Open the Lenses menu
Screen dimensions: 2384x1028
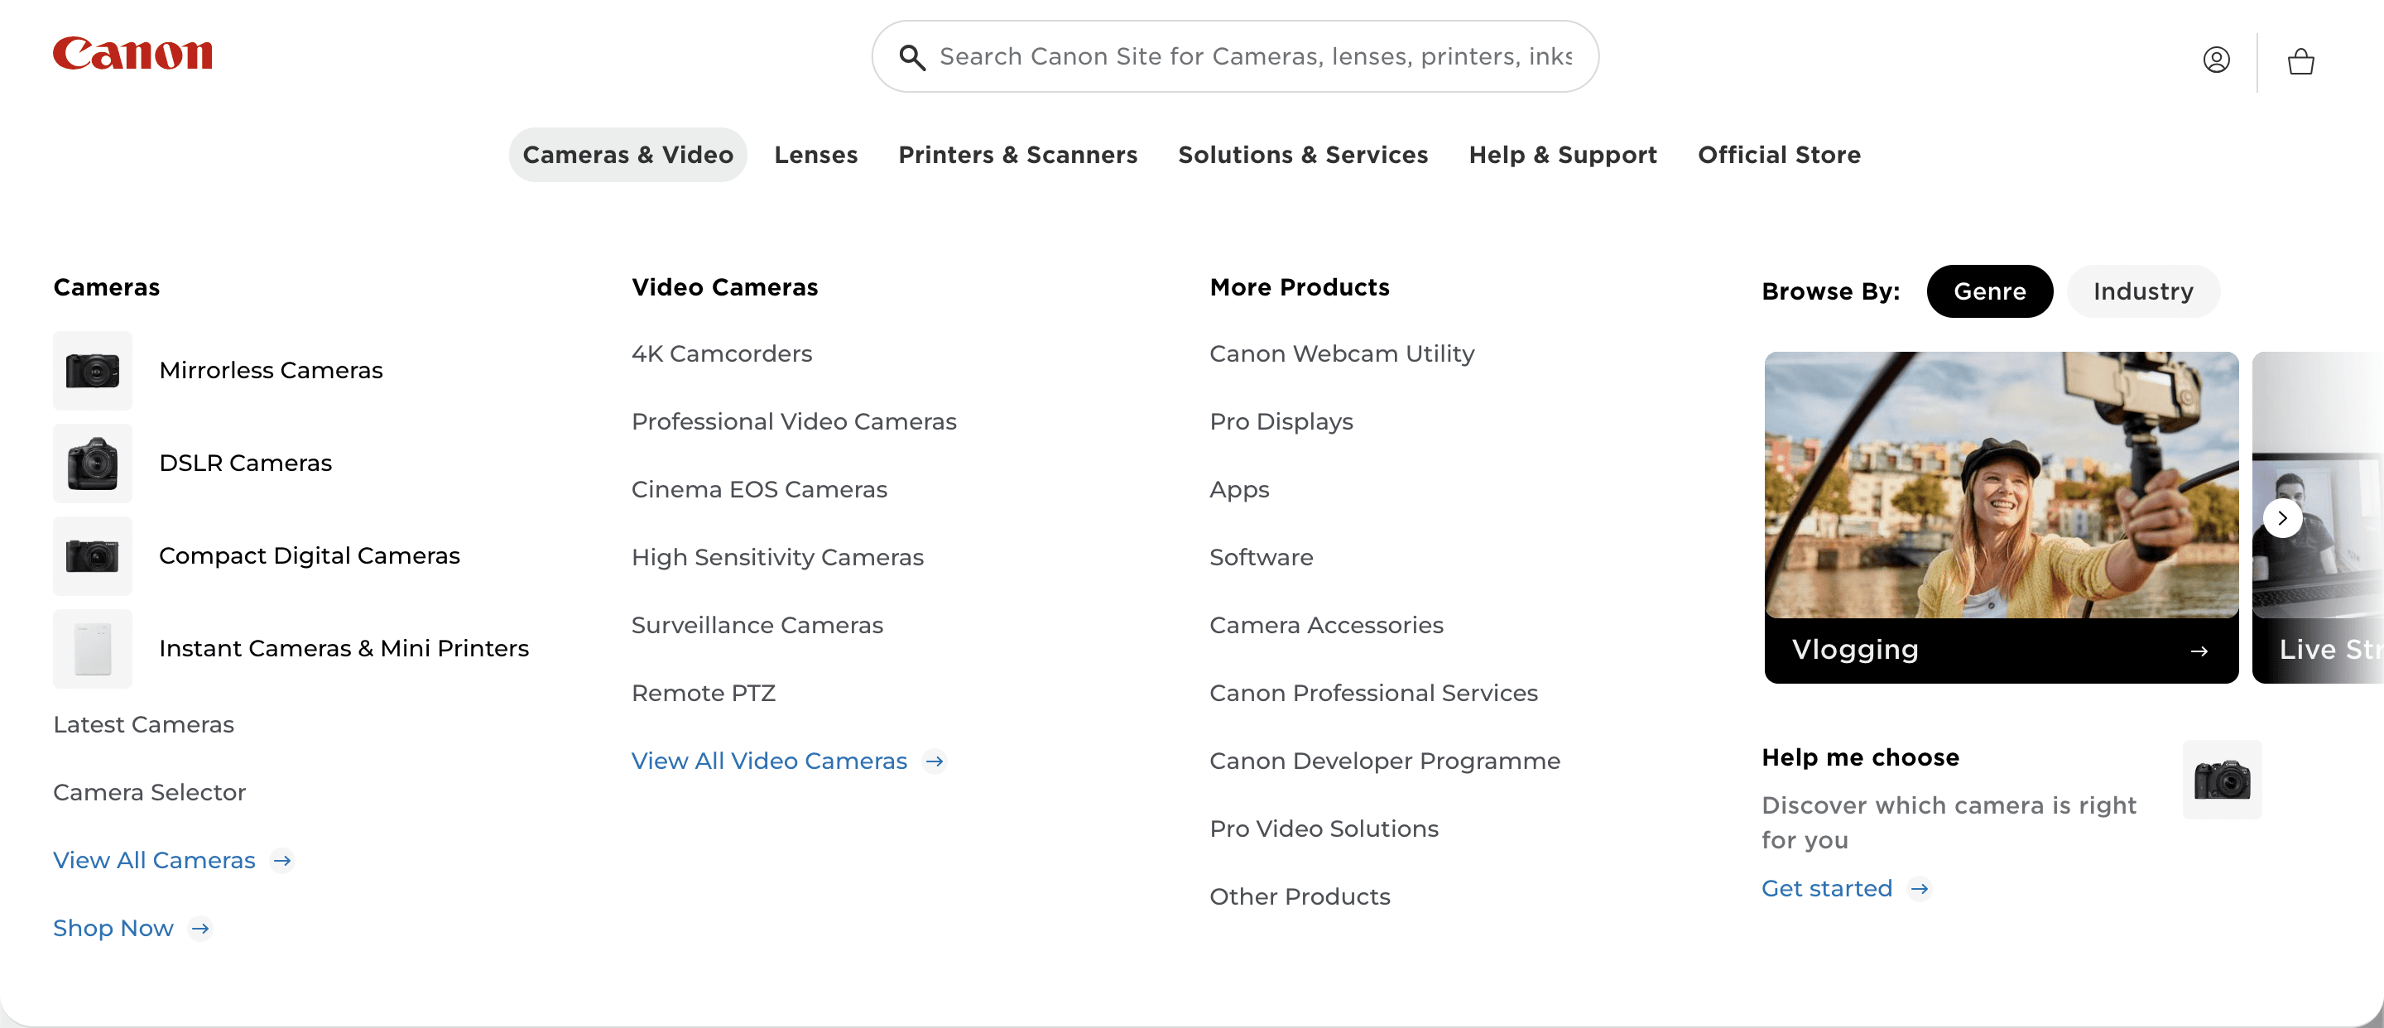tap(815, 155)
